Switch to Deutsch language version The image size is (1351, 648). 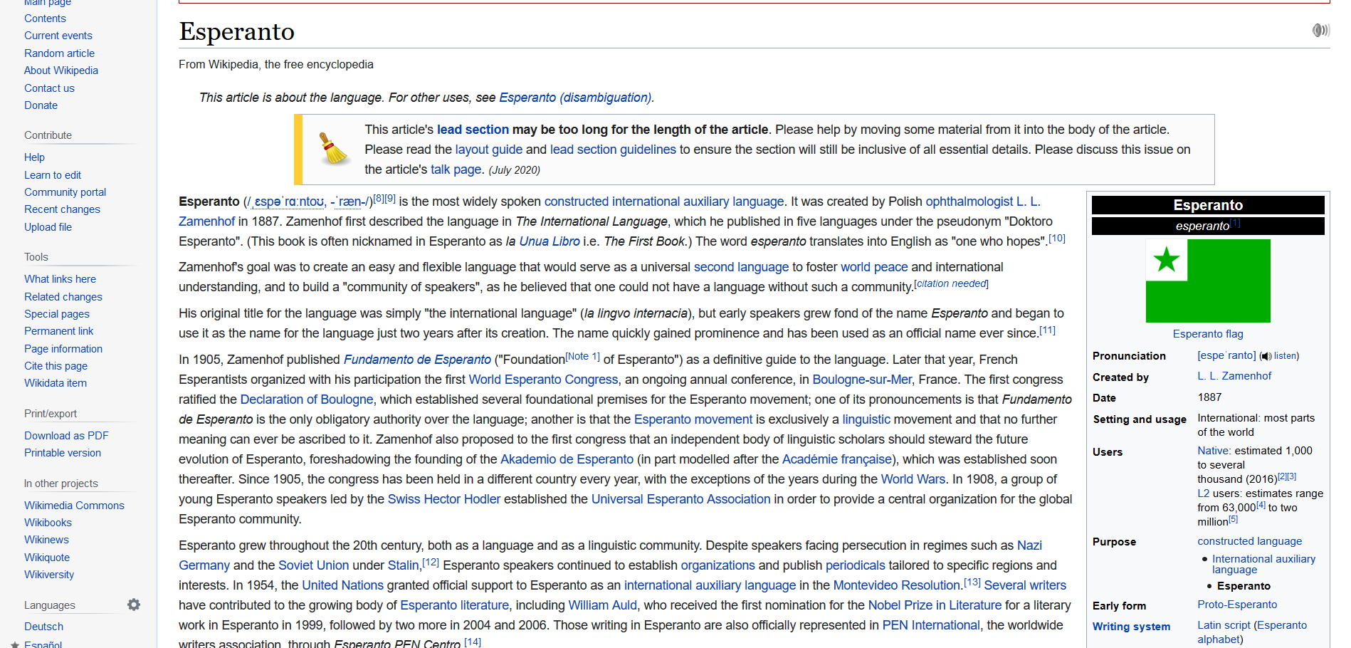point(43,627)
